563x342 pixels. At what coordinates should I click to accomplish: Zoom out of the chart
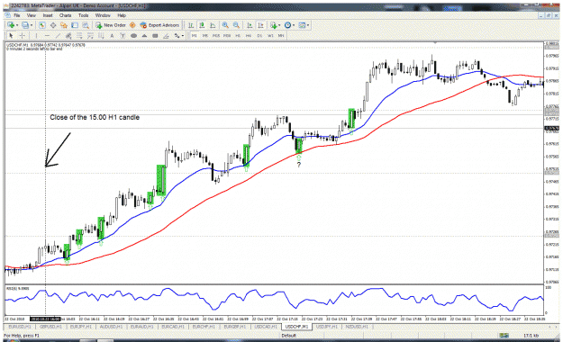[236, 25]
